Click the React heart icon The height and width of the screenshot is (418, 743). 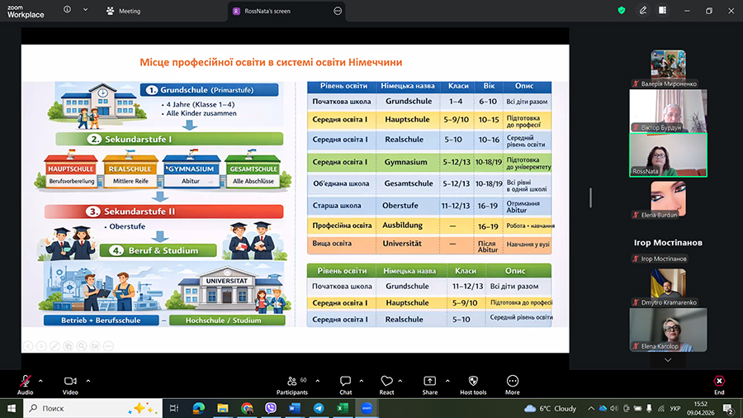coord(386,381)
